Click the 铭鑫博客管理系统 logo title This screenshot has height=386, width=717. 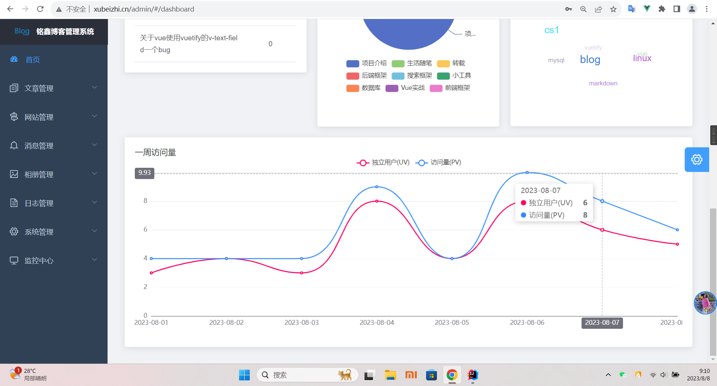pos(65,32)
